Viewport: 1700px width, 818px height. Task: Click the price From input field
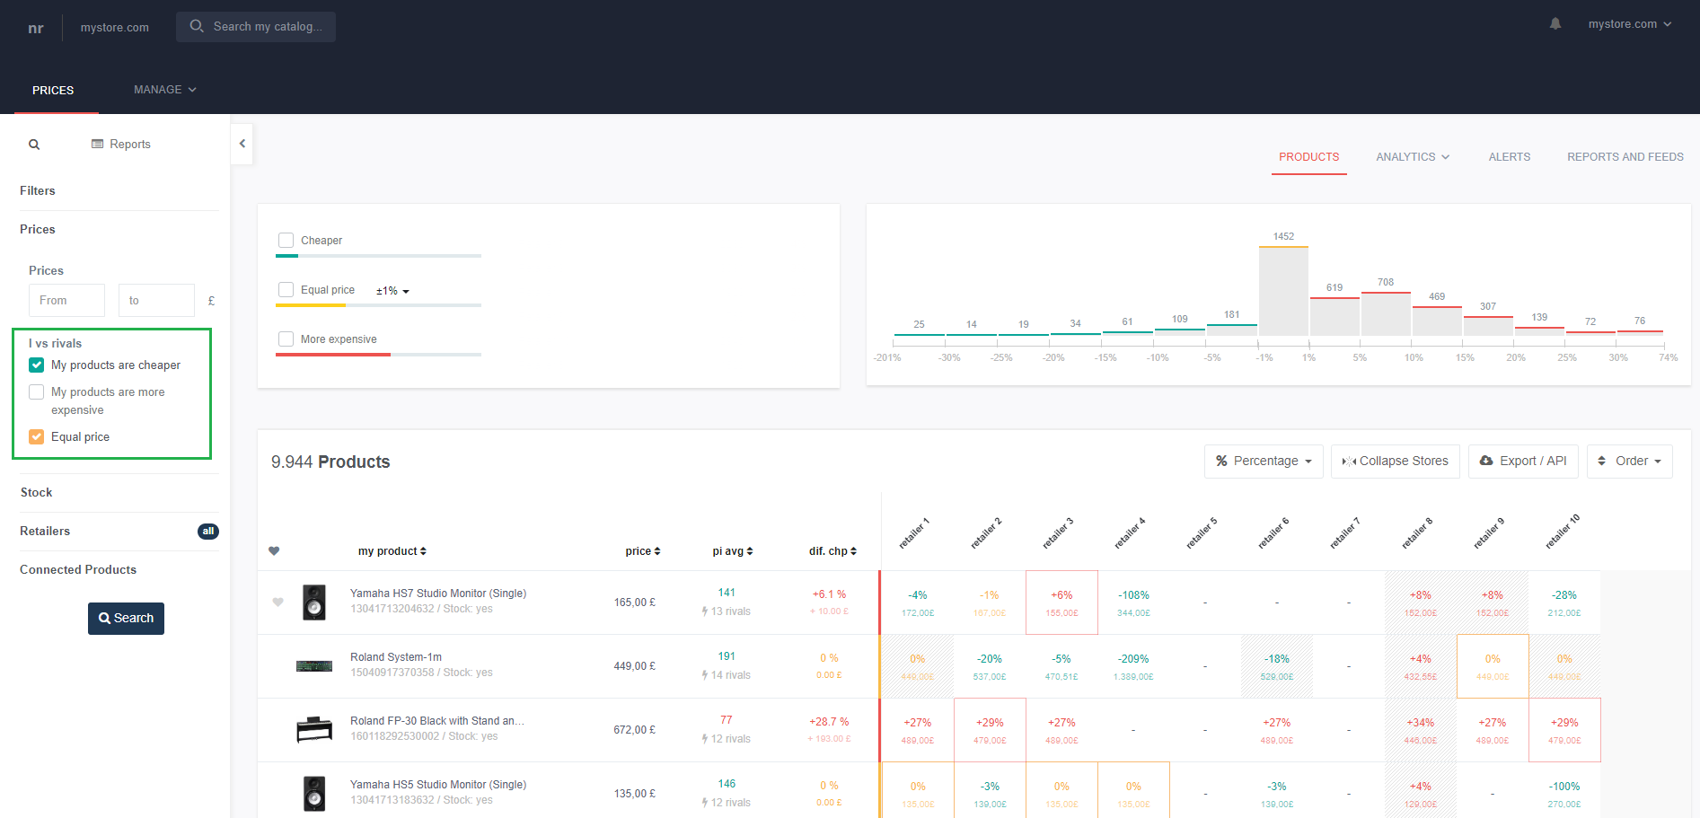[66, 301]
